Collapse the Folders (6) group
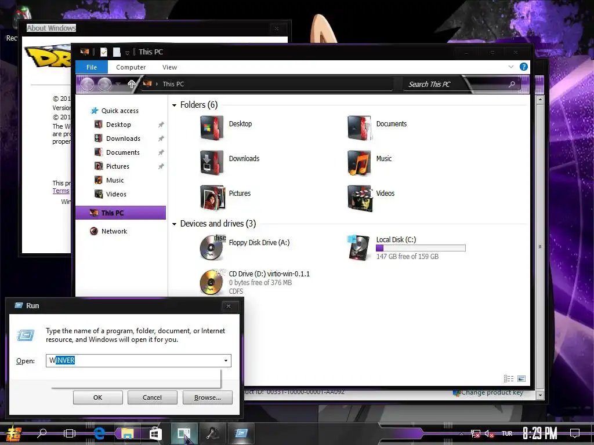The width and height of the screenshot is (594, 445). [174, 105]
